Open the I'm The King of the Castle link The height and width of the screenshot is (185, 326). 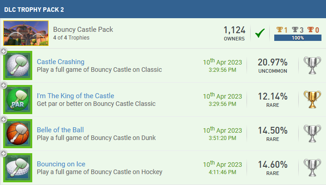(x=75, y=96)
